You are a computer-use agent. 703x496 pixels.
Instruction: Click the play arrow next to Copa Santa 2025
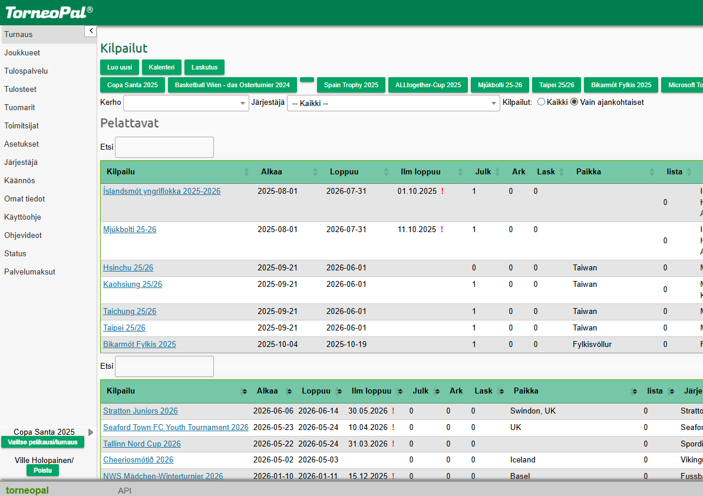[x=91, y=432]
